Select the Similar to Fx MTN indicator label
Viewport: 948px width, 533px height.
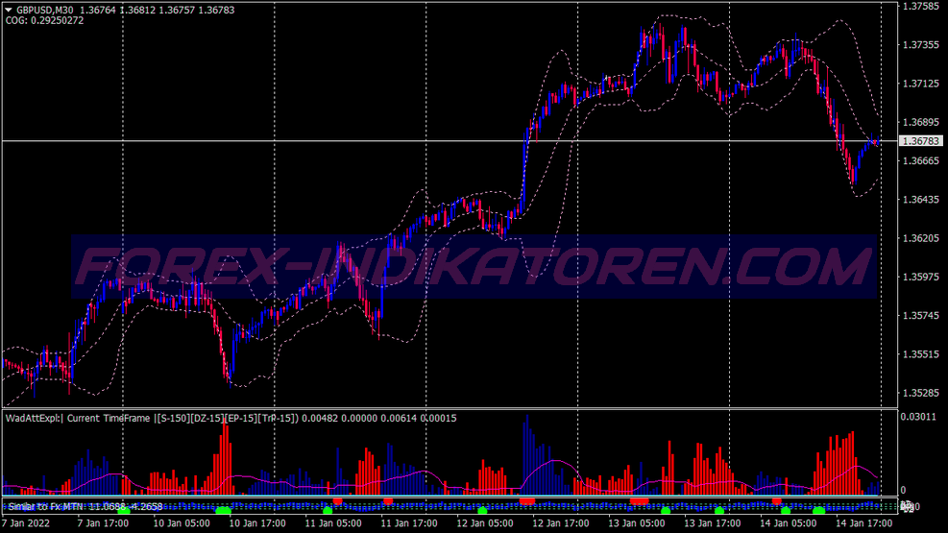pos(85,506)
